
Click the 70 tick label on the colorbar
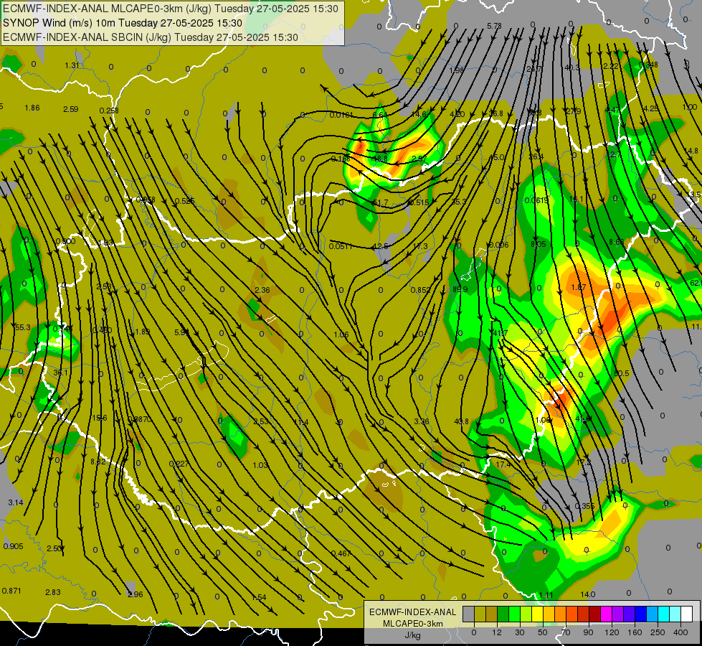click(x=566, y=632)
